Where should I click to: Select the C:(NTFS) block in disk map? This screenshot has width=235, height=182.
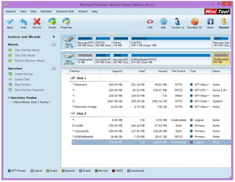click(171, 42)
